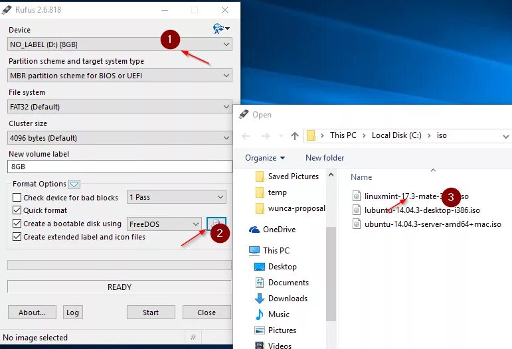This screenshot has width=512, height=349.
Task: Click the Music label in sidebar
Action: (278, 314)
